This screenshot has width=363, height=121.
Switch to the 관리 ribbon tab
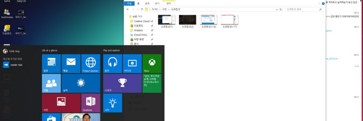[x=169, y=4]
